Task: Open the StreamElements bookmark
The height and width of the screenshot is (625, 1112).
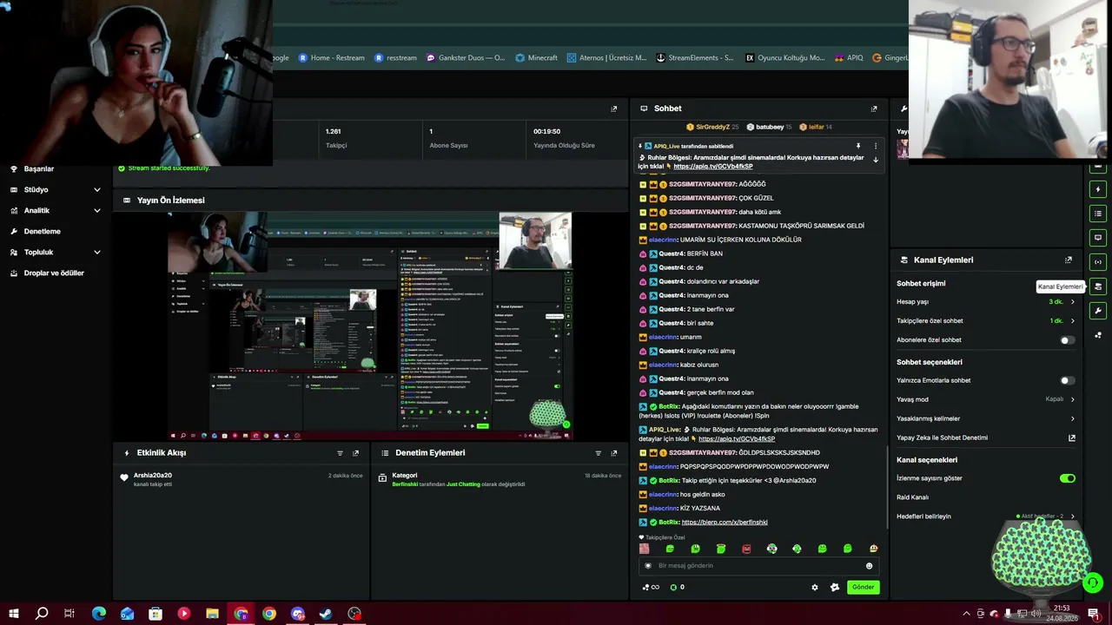Action: coord(694,58)
